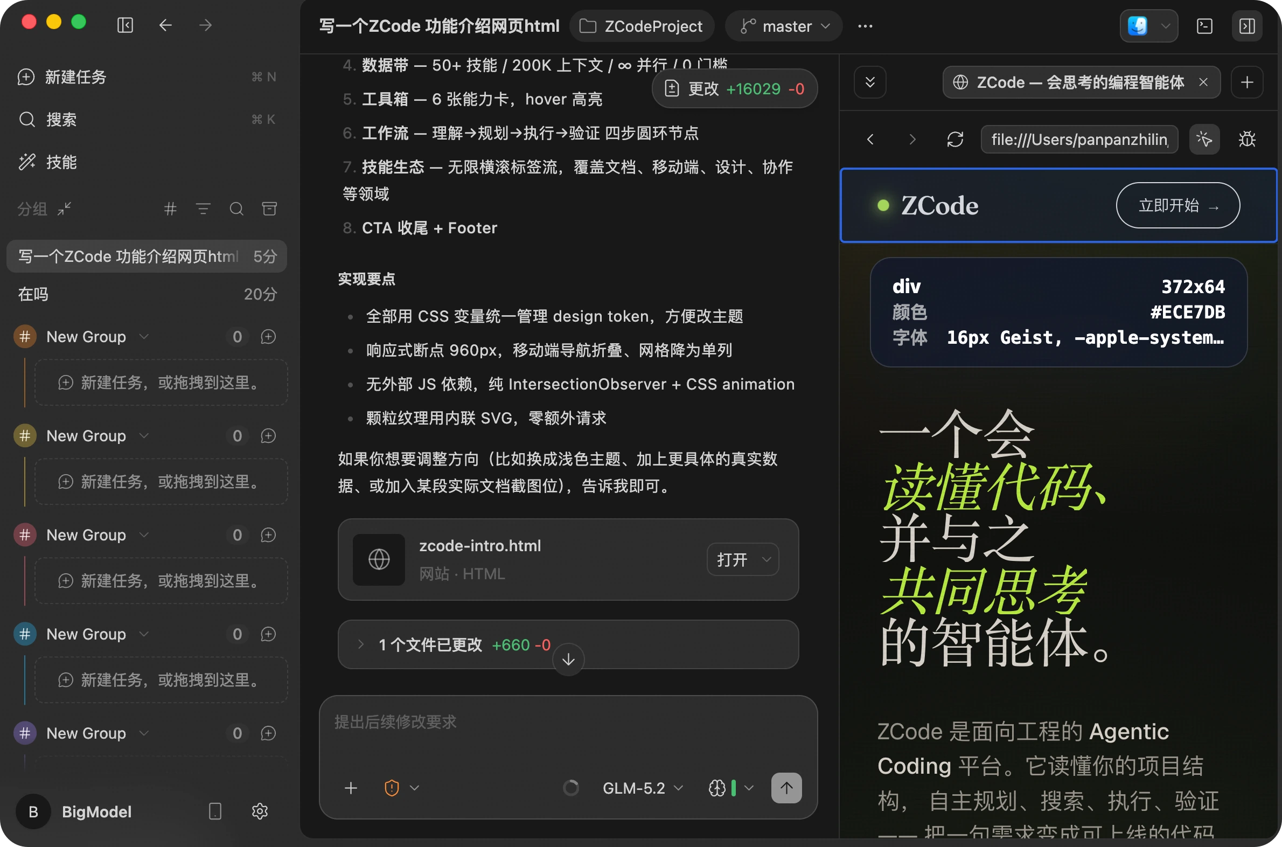The height and width of the screenshot is (847, 1282).
Task: Open the shield permission mode dropdown
Action: point(401,788)
